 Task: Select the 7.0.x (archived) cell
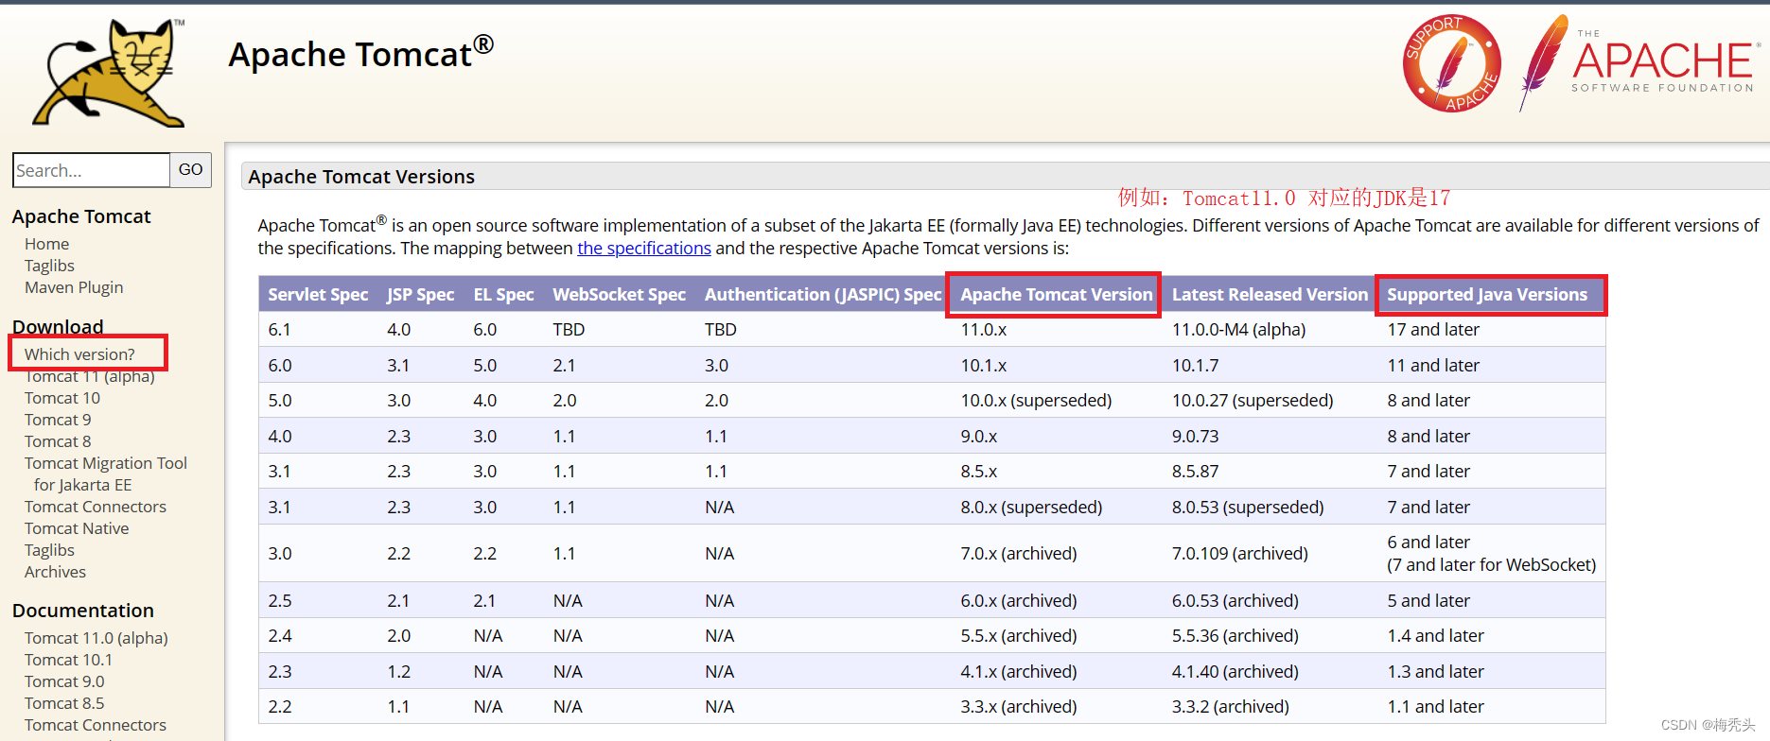coord(1019,554)
